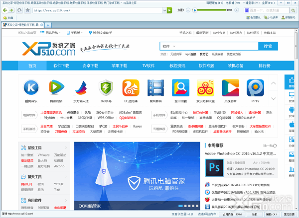Show next app icons with down chevron

click(x=274, y=98)
